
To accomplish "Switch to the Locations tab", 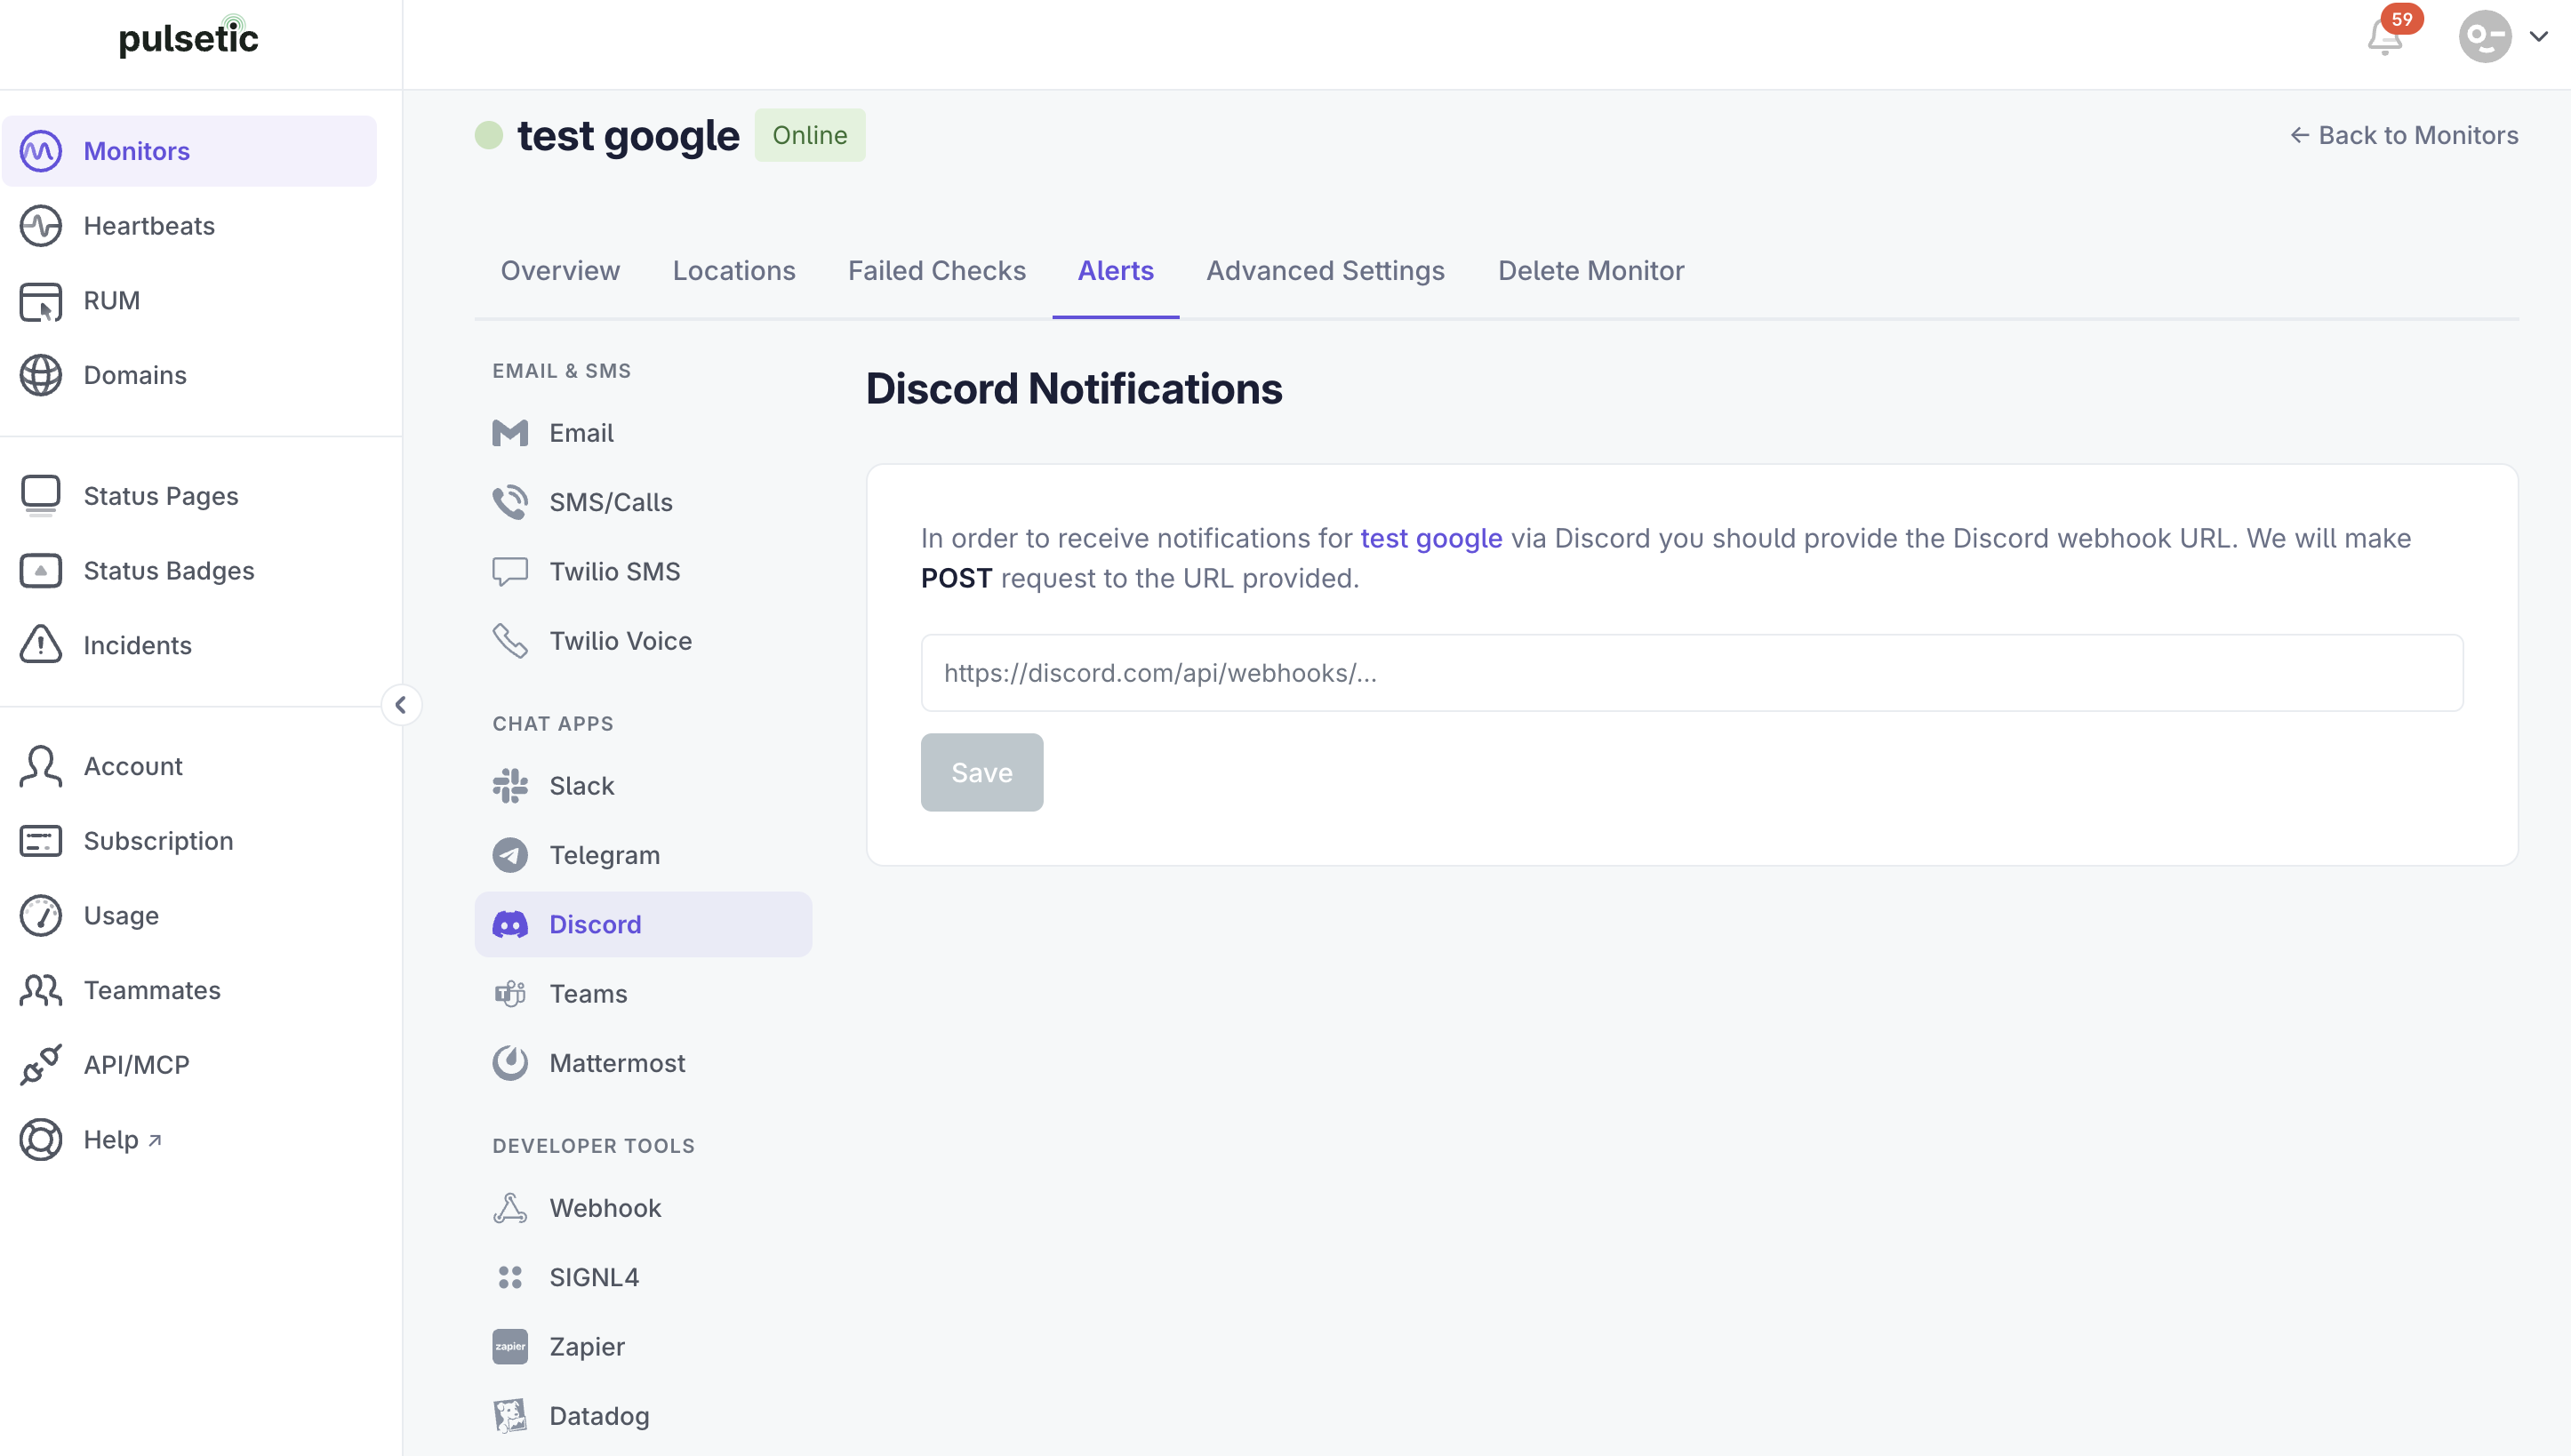I will 734,271.
